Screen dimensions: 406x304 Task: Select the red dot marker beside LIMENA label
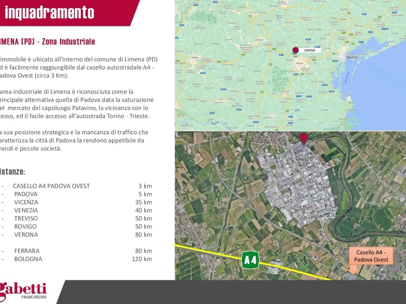click(x=296, y=50)
